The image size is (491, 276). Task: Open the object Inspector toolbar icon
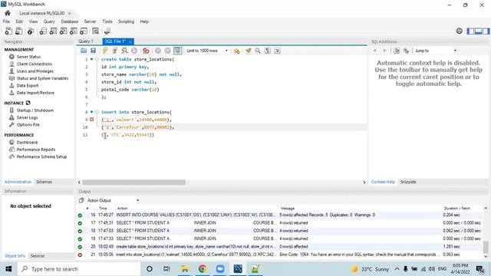[31, 31]
